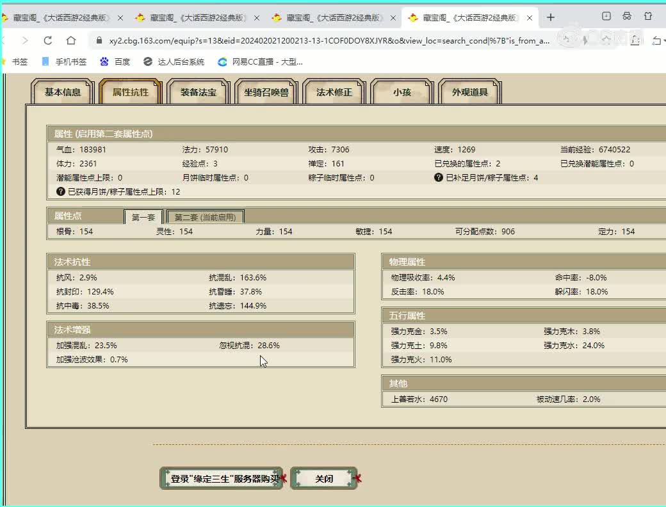Viewport: 666px width, 507px height.
Task: Click the 躲闪率: 18.0% entry
Action: click(581, 291)
